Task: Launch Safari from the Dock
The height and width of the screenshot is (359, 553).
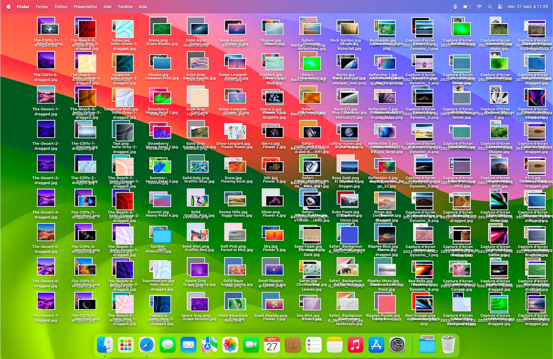Action: (x=147, y=345)
